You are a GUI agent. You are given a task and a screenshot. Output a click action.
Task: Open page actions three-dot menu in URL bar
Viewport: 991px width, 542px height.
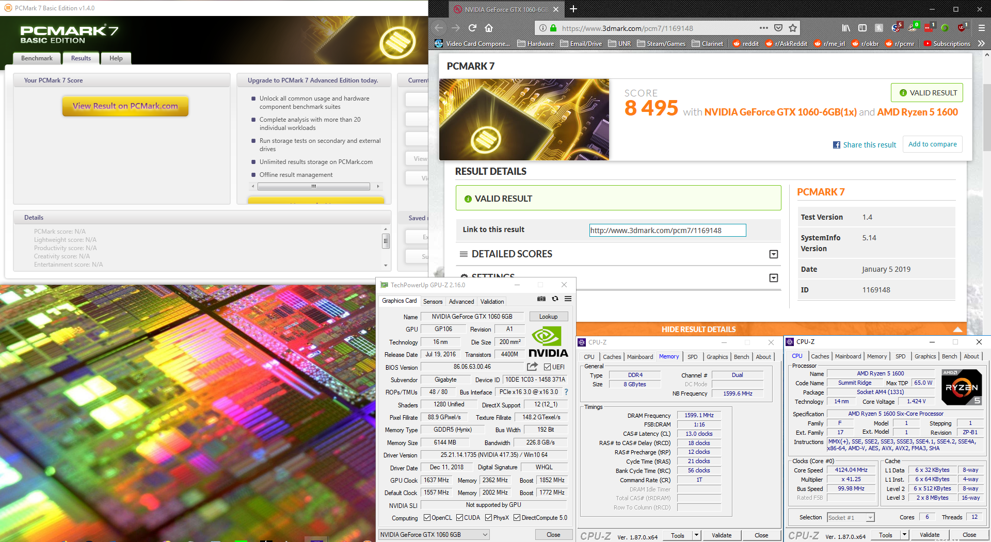[764, 28]
